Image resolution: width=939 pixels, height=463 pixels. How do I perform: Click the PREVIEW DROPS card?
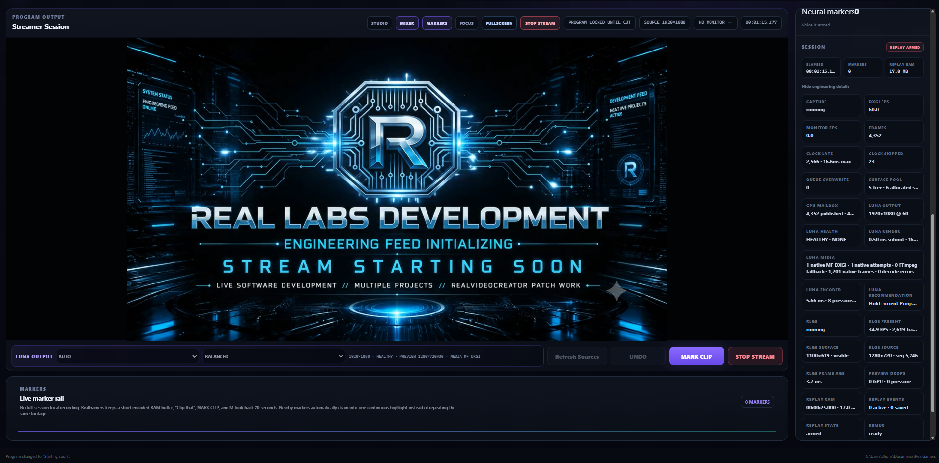(x=894, y=378)
